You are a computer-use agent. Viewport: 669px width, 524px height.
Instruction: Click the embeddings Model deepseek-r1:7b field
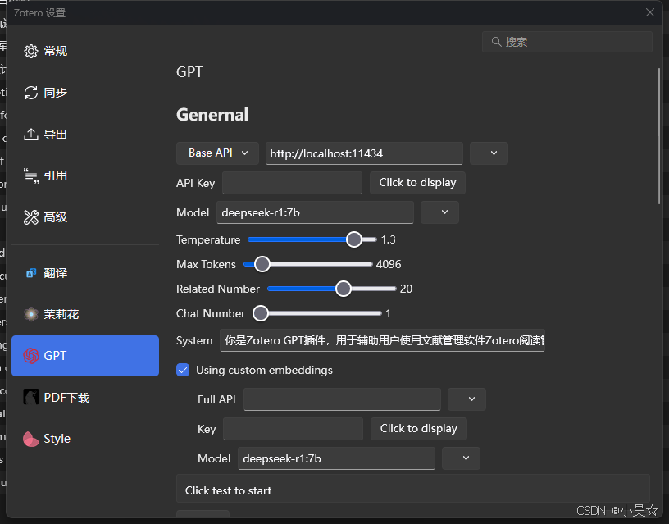point(337,458)
